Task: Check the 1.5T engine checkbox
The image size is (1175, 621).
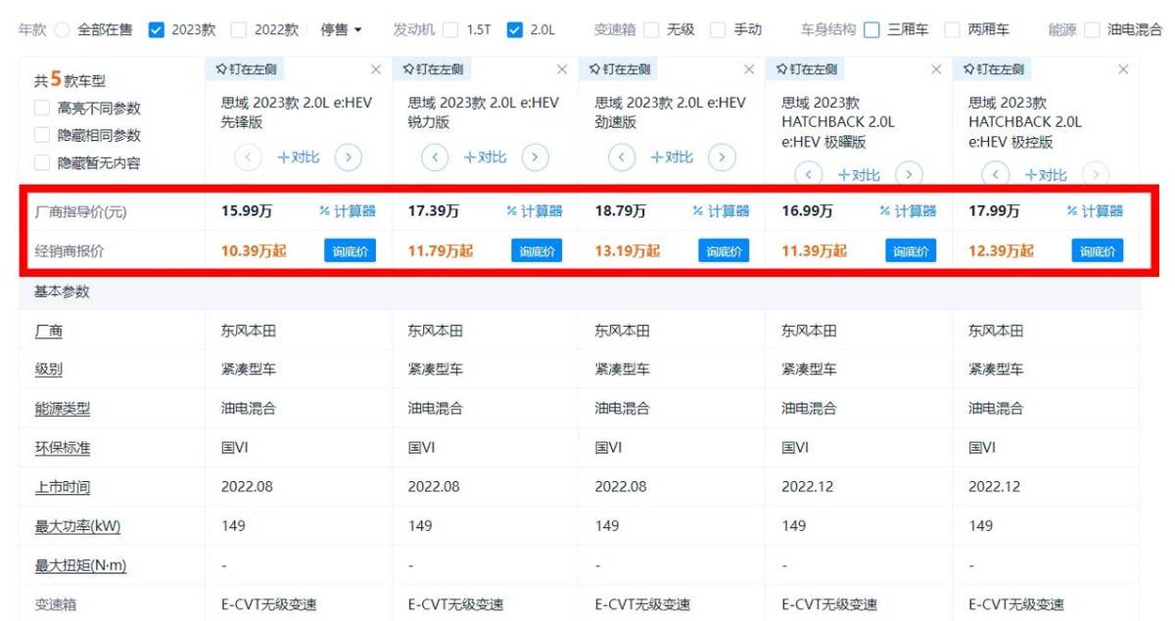Action: [450, 30]
